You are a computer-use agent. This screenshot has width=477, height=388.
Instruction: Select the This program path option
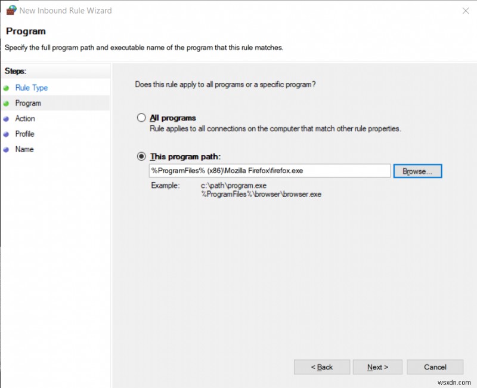[x=141, y=156]
